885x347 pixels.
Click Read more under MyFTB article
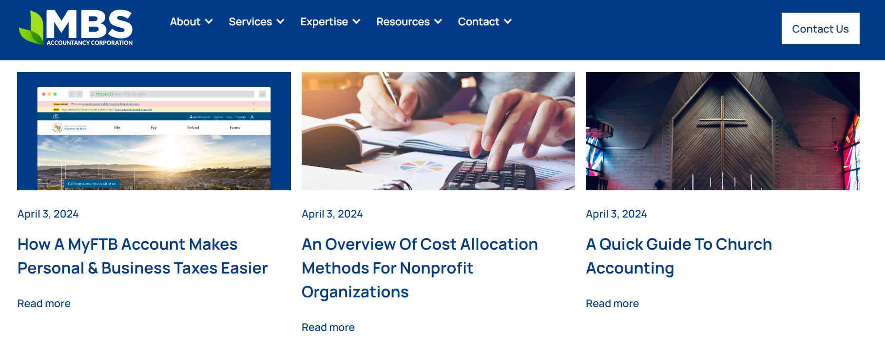tap(44, 304)
